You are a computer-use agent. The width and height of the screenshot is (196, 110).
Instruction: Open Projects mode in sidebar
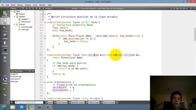5,44
